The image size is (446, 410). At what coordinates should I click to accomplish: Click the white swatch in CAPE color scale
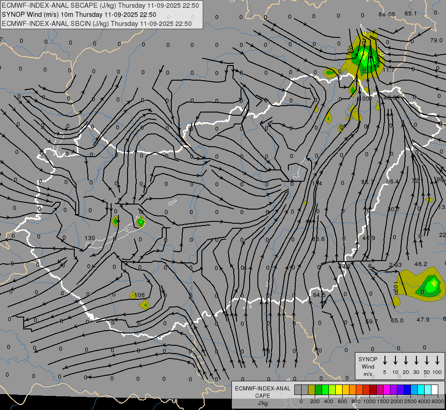tap(435, 389)
